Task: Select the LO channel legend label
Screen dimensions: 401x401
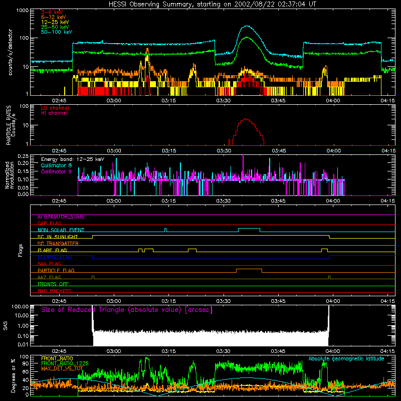Action: 55,108
